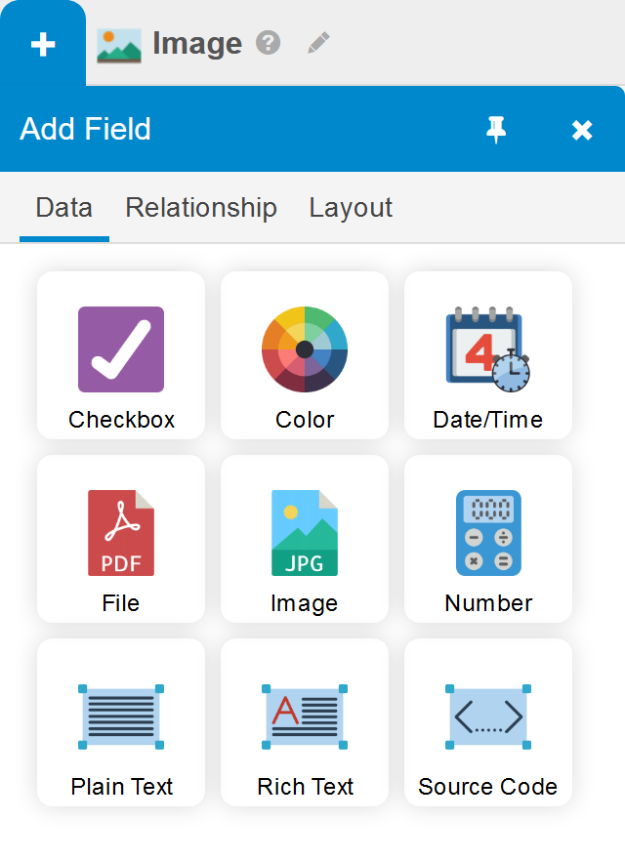Pin the Add Field panel
This screenshot has height=861, width=625.
click(496, 130)
